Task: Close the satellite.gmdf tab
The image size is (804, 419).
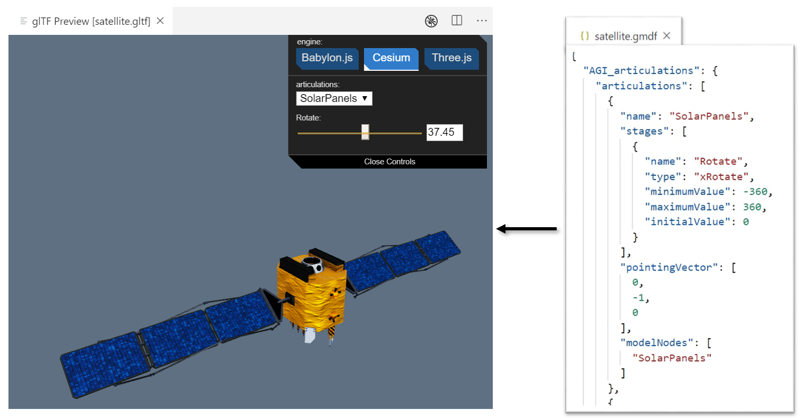Action: (667, 35)
